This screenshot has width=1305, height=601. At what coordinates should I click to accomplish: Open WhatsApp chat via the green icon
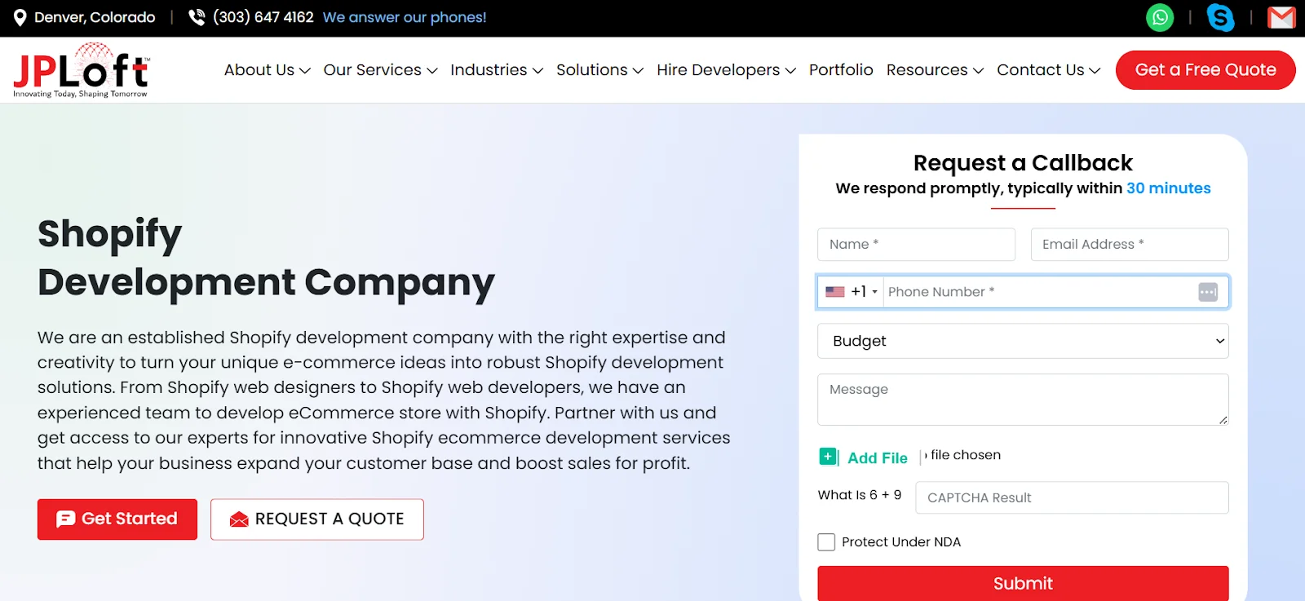pos(1160,17)
